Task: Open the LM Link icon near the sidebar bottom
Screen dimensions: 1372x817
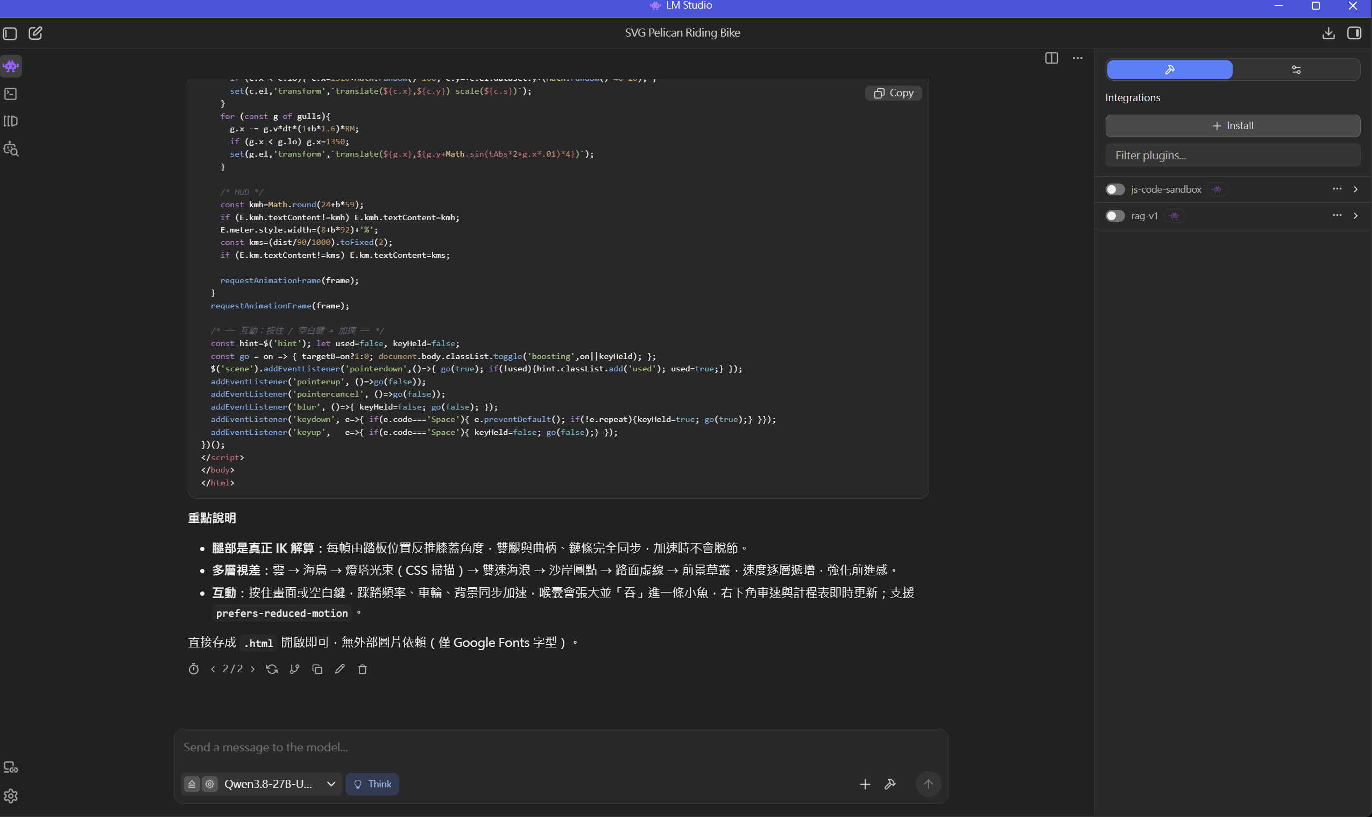Action: [11, 767]
